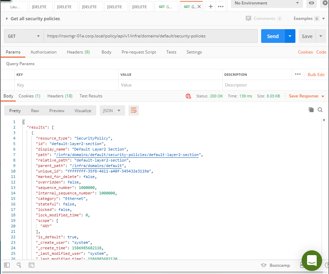
Task: Open the Postman console icon
Action: 31,265
